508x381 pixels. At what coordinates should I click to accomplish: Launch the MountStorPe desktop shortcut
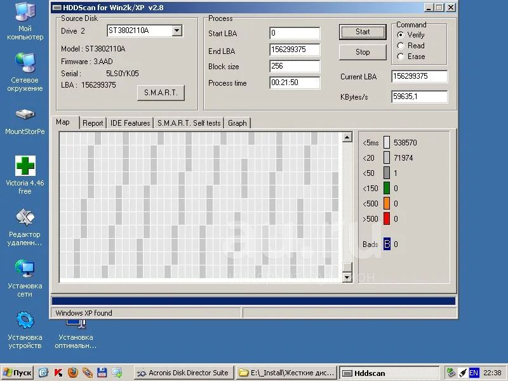(x=25, y=121)
